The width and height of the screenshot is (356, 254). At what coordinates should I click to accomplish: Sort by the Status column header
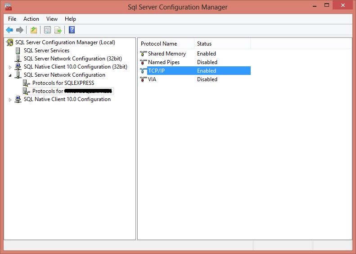pos(222,44)
